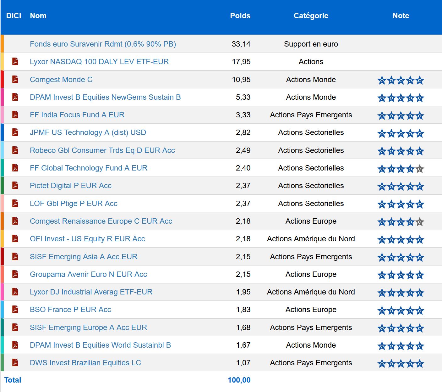Select Actions Amérique du Nord for OFI Invest
This screenshot has height=392, width=442.
pos(311,239)
